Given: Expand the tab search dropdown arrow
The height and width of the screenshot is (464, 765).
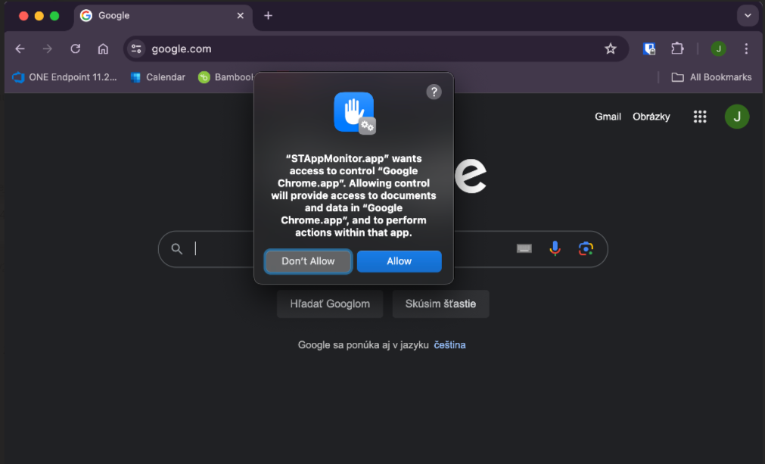Looking at the screenshot, I should [x=748, y=16].
